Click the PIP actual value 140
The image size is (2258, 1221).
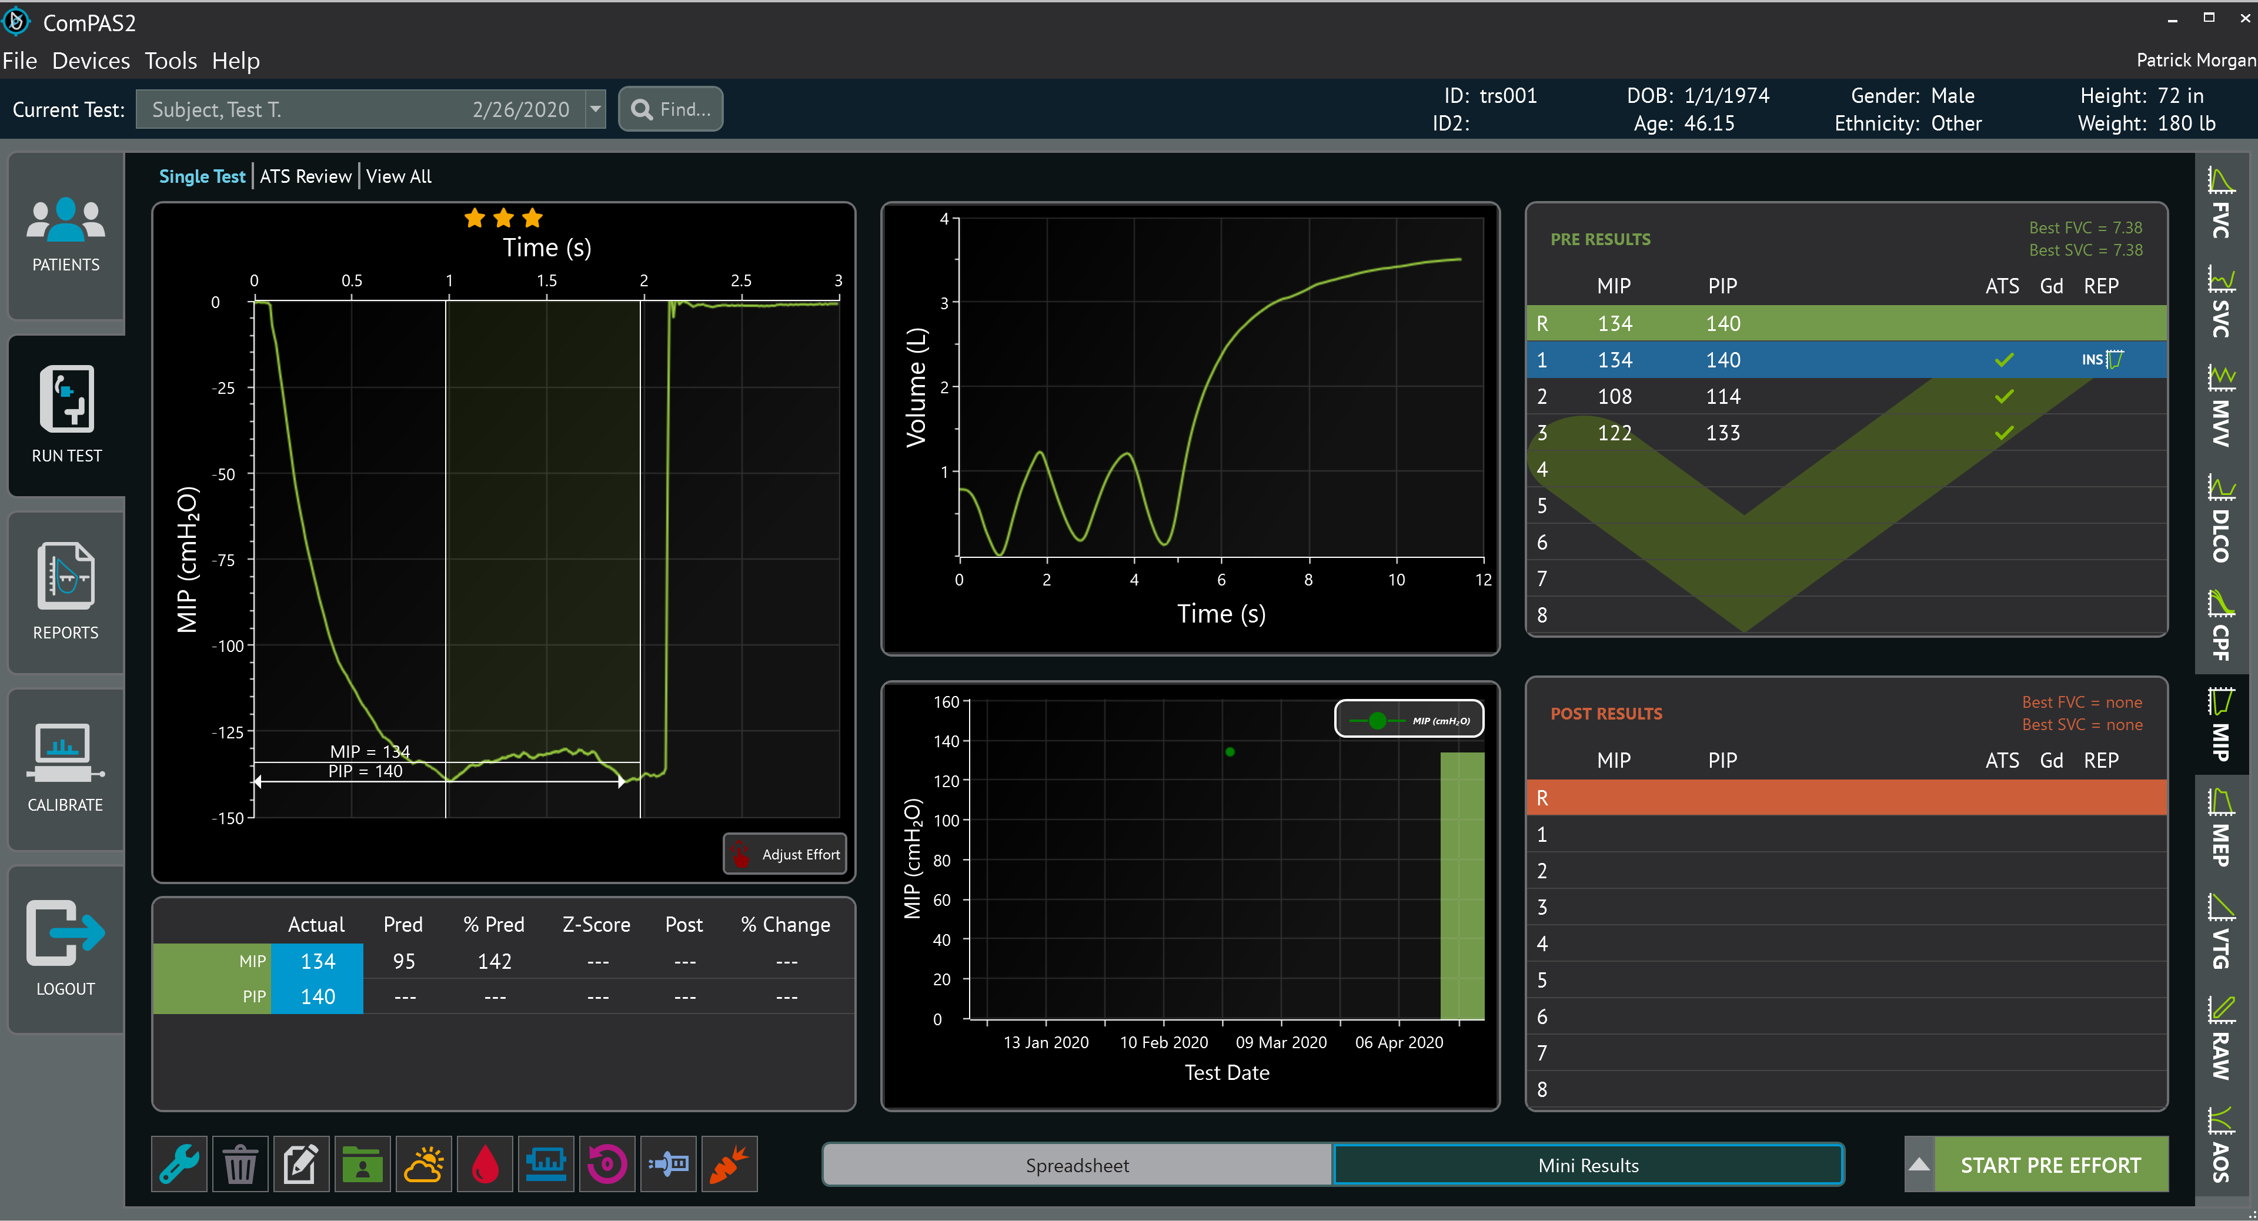point(318,996)
